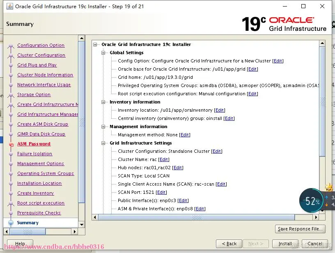
Task: Jump to the Storage Option step
Action: (x=34, y=94)
